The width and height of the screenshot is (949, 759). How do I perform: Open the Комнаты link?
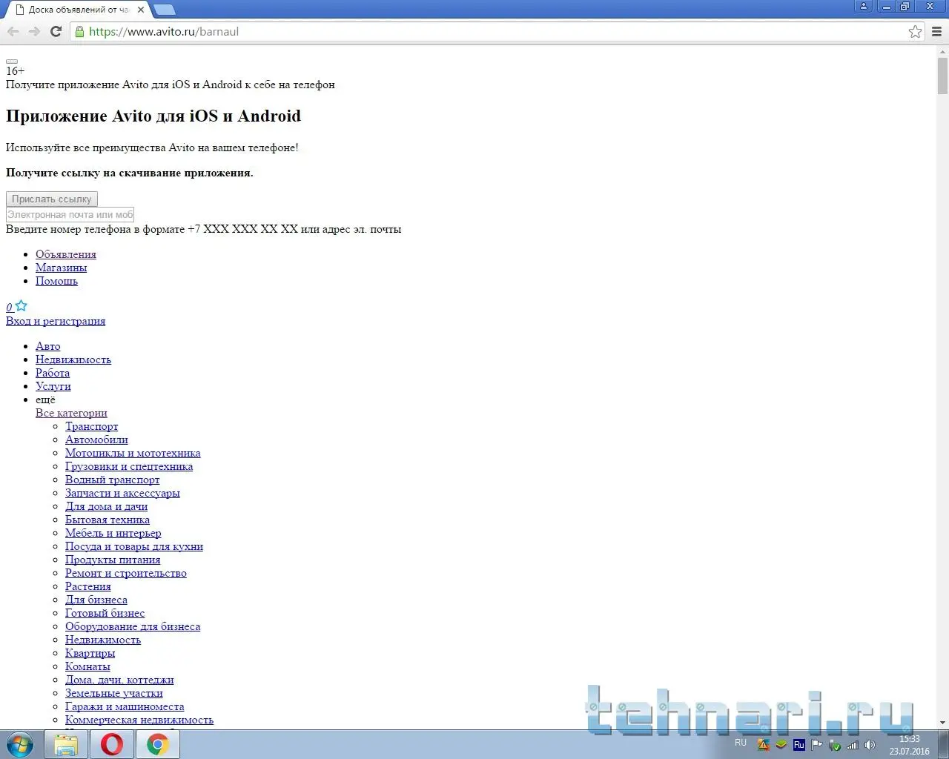[x=87, y=666]
